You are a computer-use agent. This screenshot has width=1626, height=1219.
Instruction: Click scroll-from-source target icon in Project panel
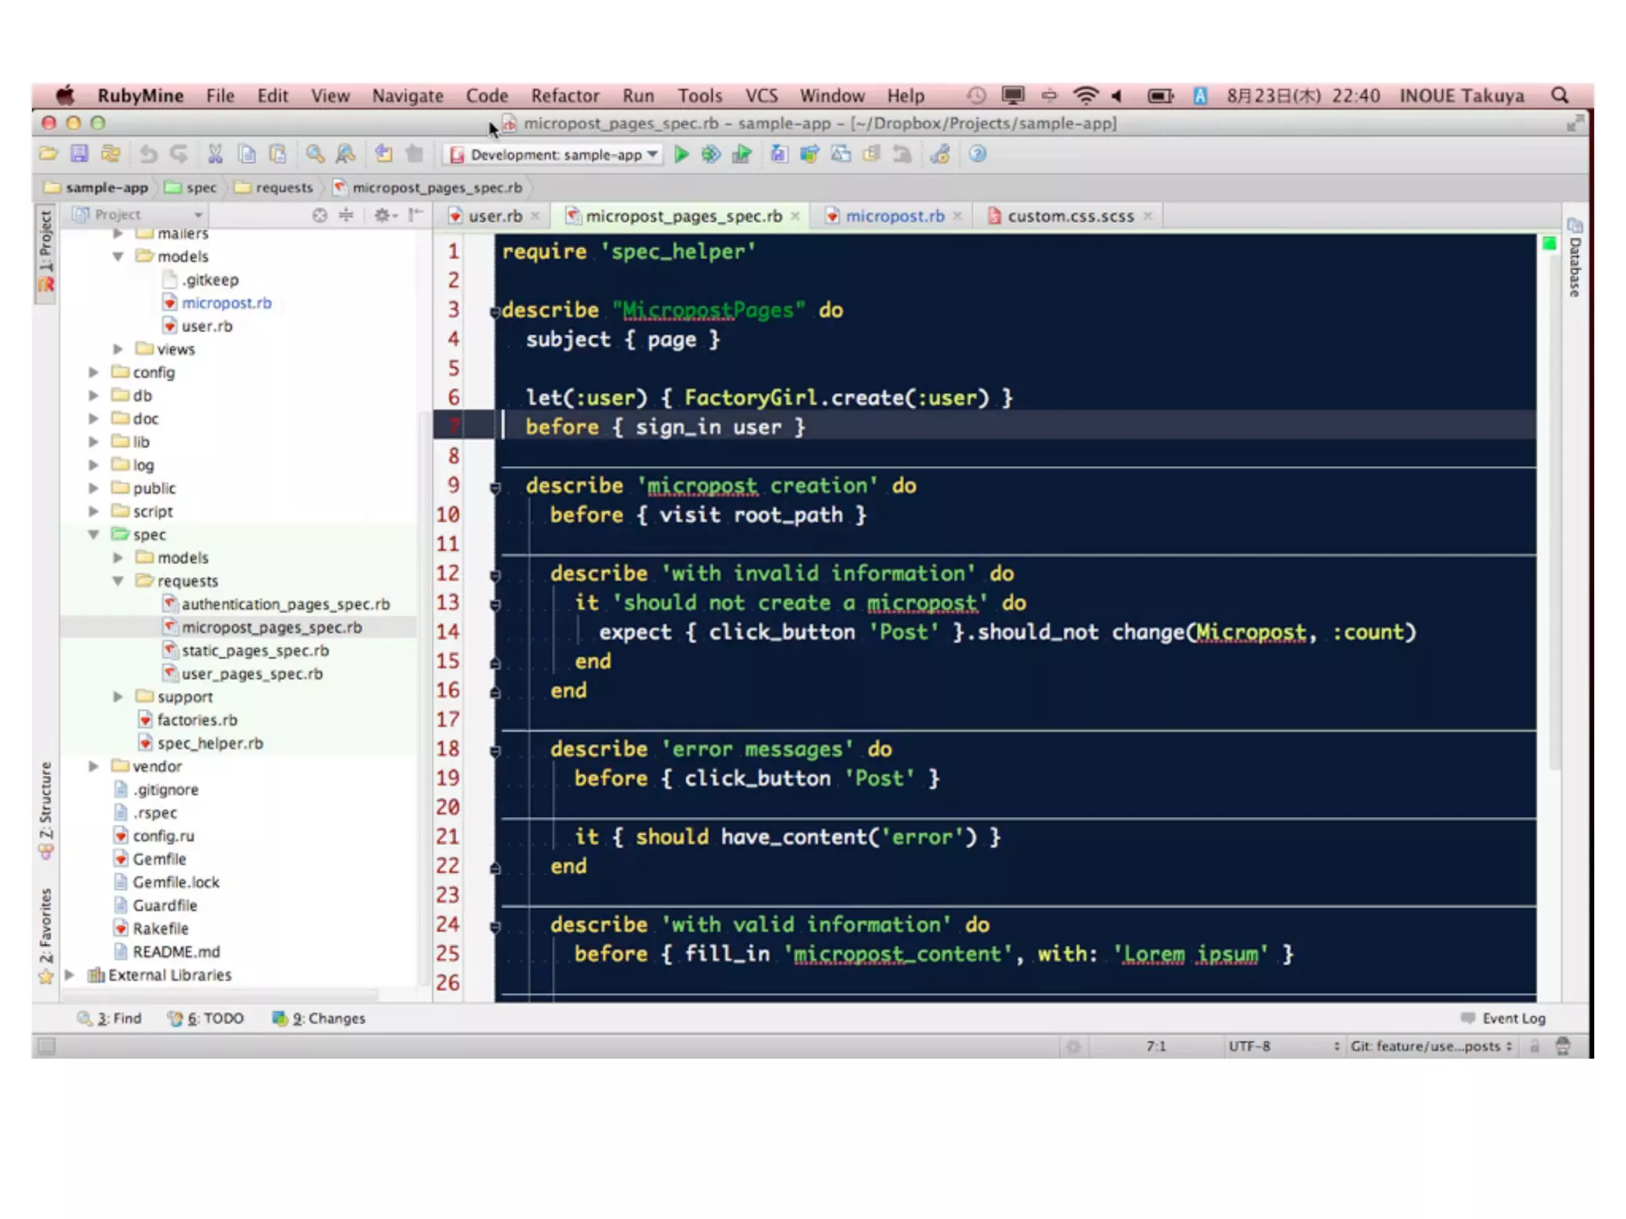click(x=319, y=215)
